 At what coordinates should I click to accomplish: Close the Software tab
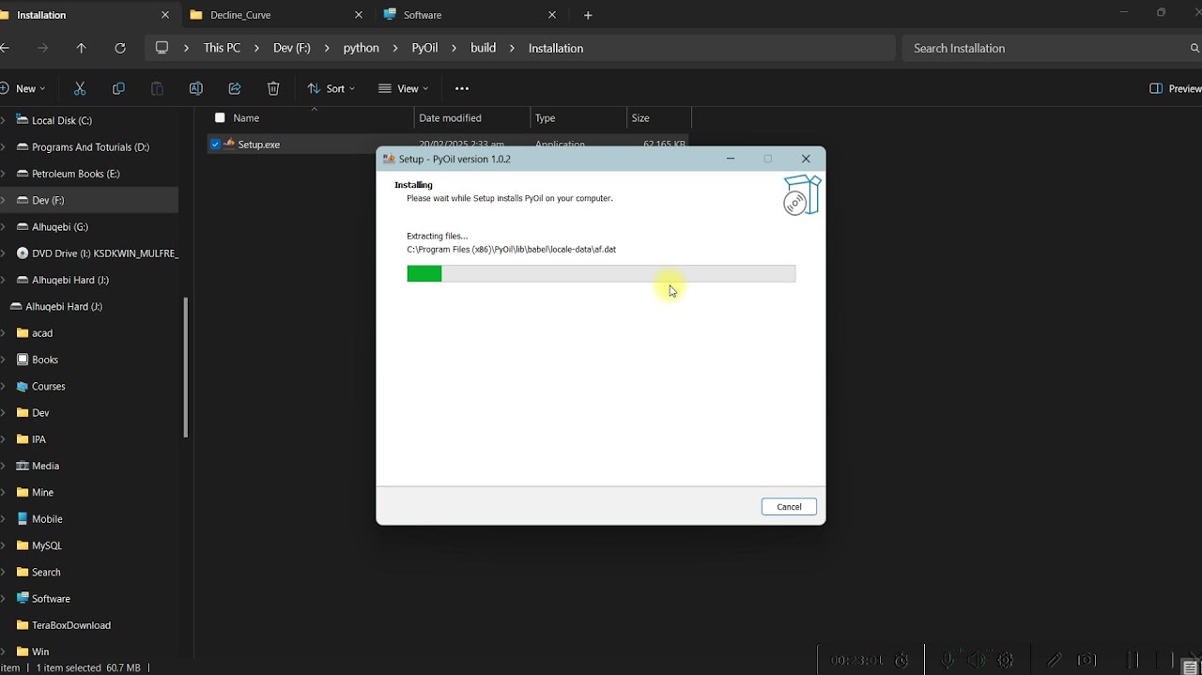pos(552,15)
